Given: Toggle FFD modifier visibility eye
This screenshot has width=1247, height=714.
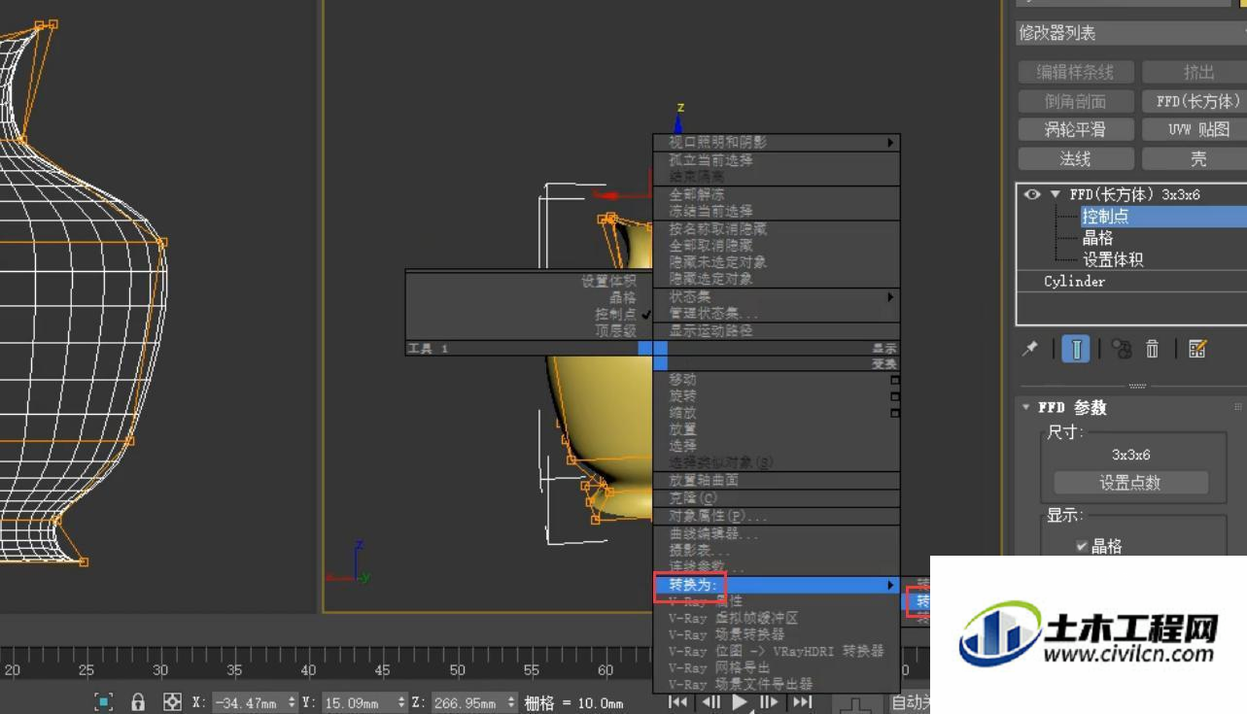Looking at the screenshot, I should (x=1032, y=194).
